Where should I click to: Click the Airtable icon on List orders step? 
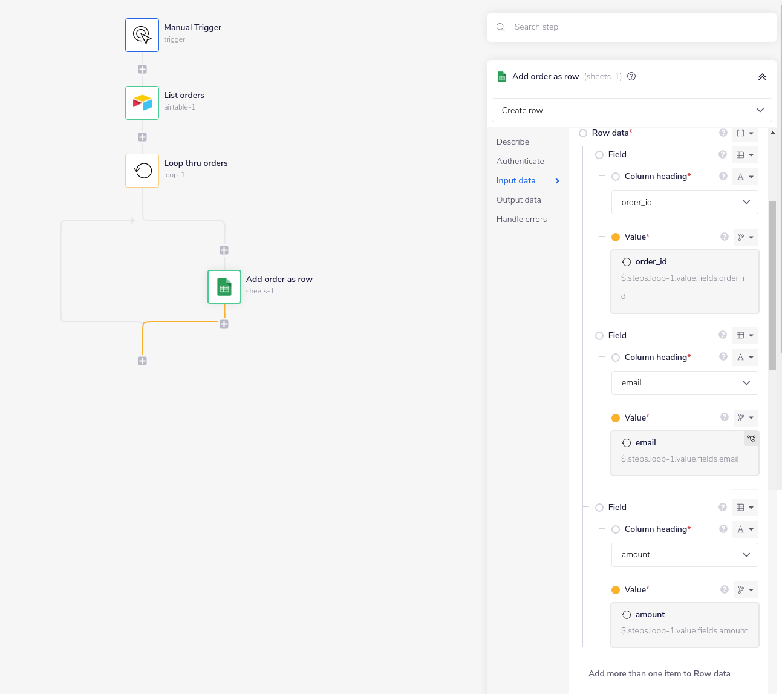tap(142, 102)
